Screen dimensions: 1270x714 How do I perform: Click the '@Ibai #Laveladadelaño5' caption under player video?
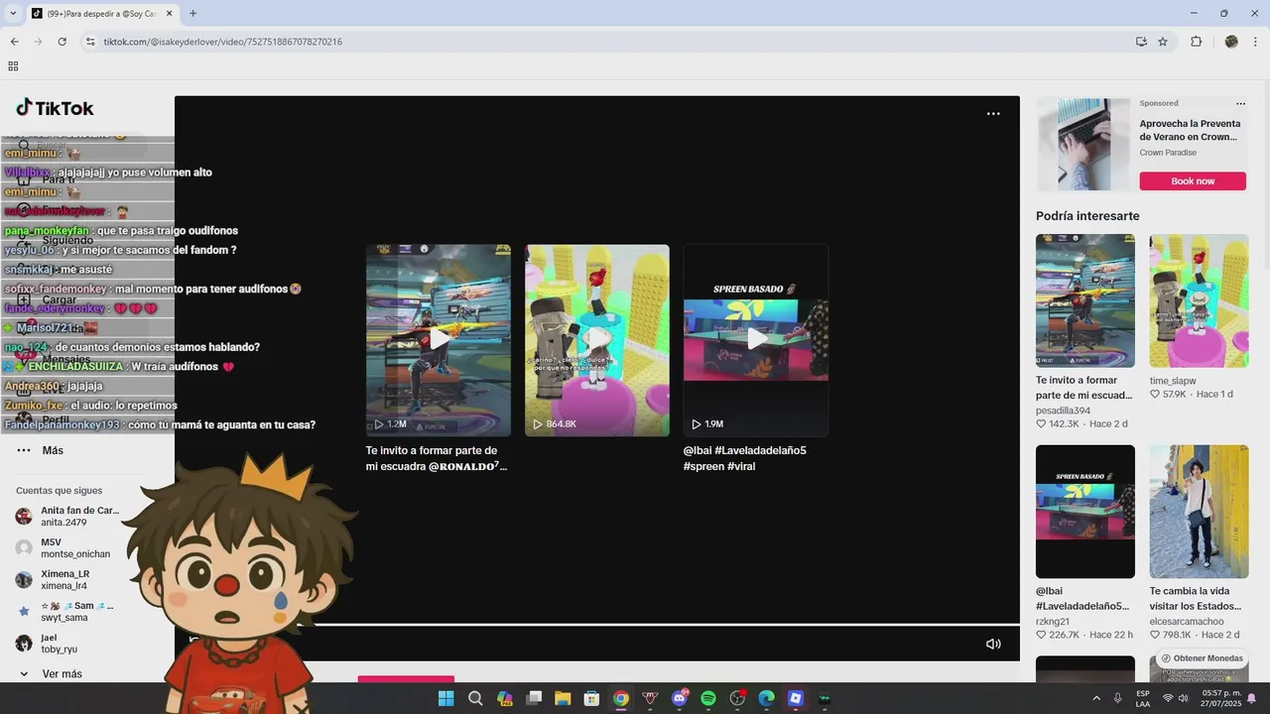(x=745, y=458)
